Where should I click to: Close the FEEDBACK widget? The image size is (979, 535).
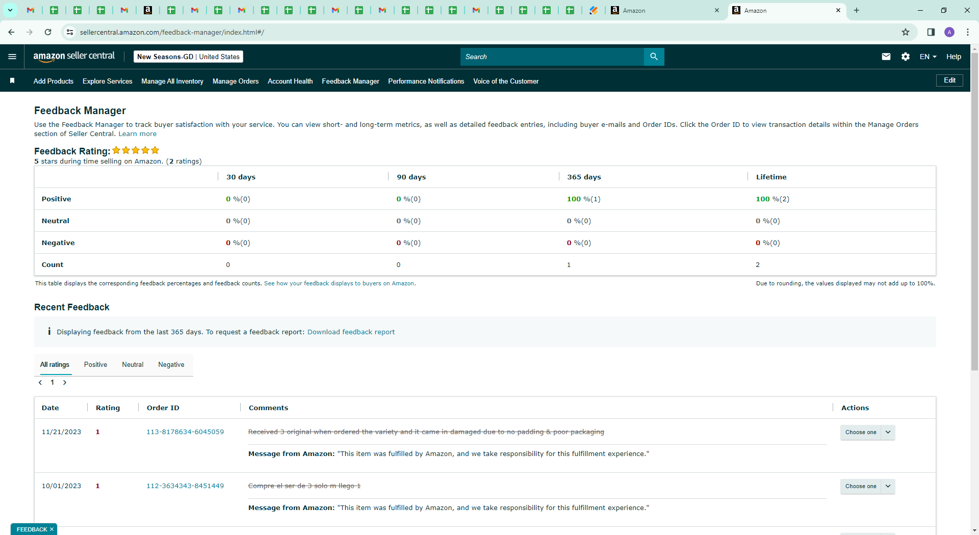point(51,529)
